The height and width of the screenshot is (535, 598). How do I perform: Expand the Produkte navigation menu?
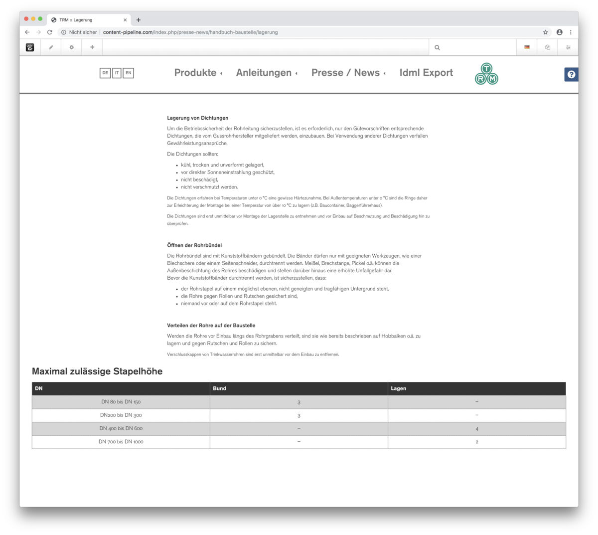tap(198, 73)
